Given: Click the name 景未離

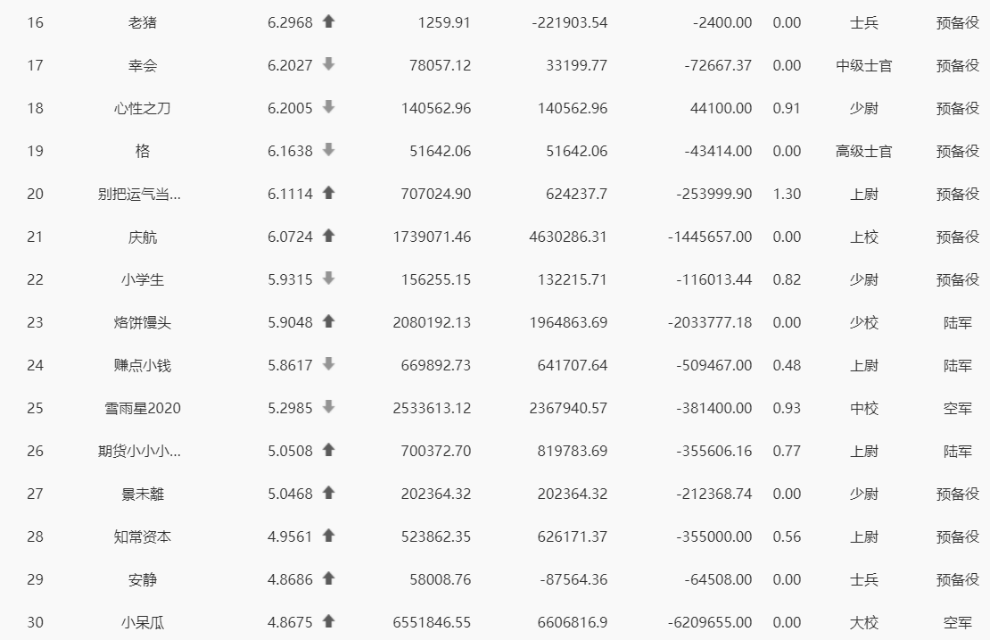Looking at the screenshot, I should click(143, 494).
